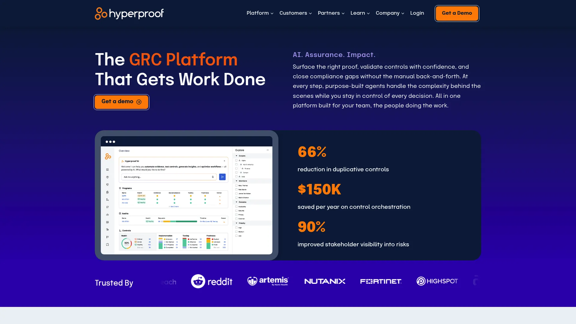576x324 pixels.
Task: Open the controls node icon in the sidebar
Action: [x=107, y=199]
